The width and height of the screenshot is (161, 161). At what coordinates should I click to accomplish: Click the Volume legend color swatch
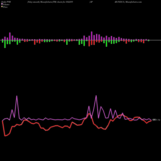[2, 4]
